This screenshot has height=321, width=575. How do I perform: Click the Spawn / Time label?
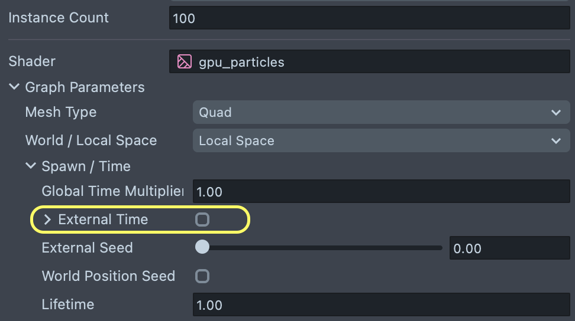tap(86, 166)
